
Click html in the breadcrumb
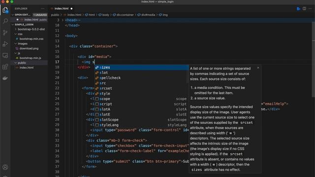click(92, 15)
